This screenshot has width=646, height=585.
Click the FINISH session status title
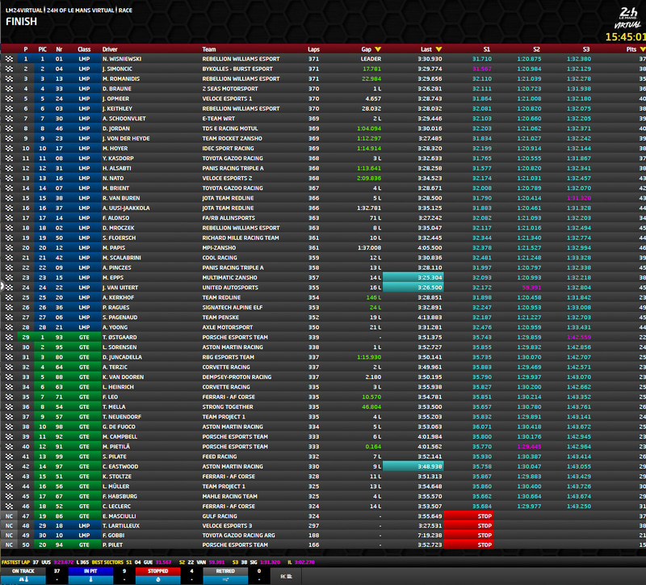pyautogui.click(x=22, y=22)
